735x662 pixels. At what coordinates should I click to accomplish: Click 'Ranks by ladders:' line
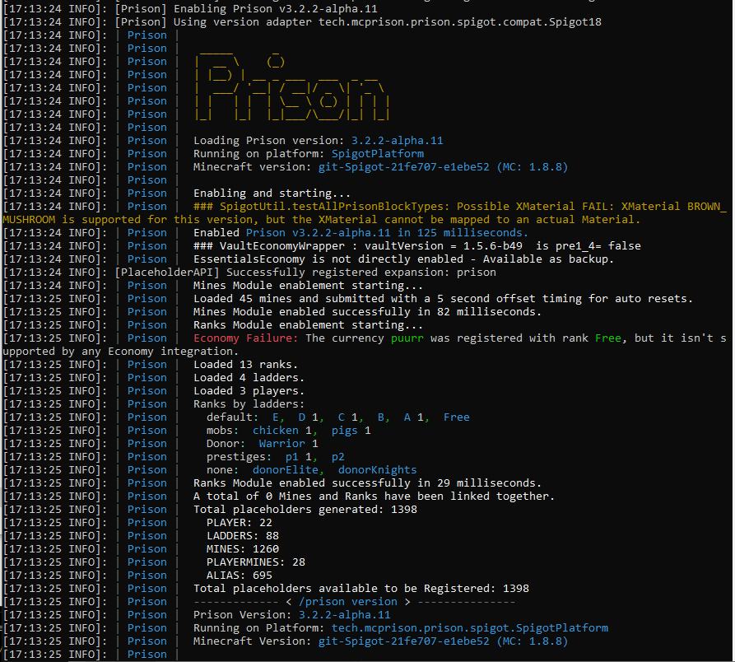[x=249, y=403]
